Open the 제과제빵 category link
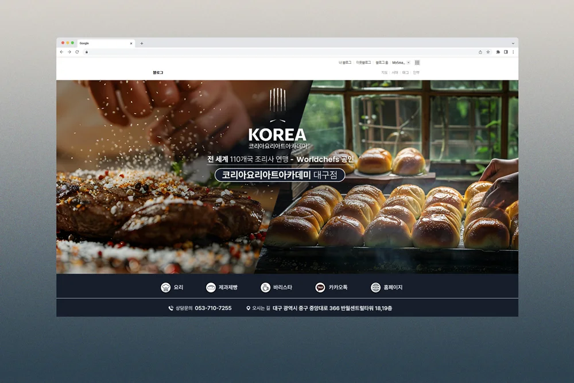 pos(228,288)
